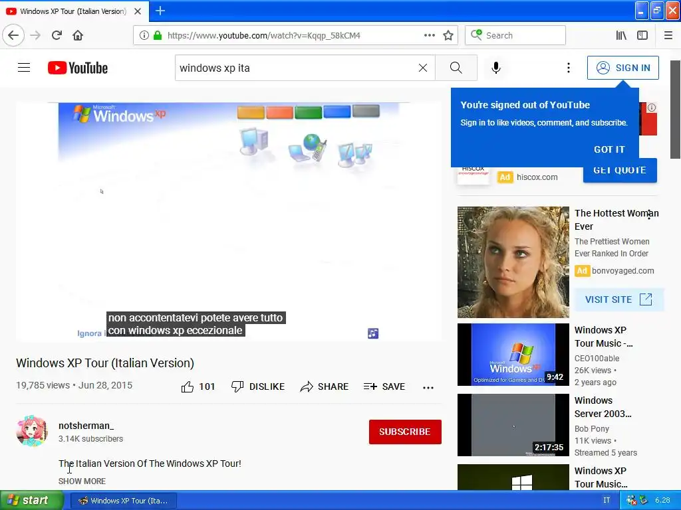Expand description with SHOW MORE

[x=82, y=481]
